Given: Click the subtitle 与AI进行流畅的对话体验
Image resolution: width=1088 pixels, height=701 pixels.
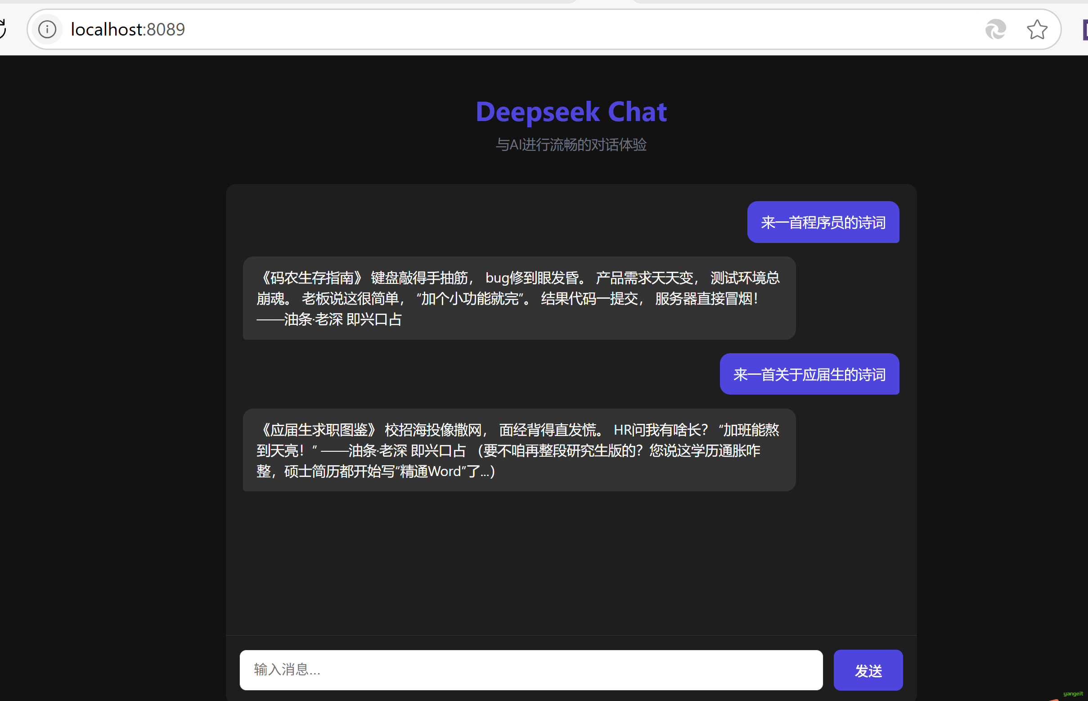Looking at the screenshot, I should [571, 145].
